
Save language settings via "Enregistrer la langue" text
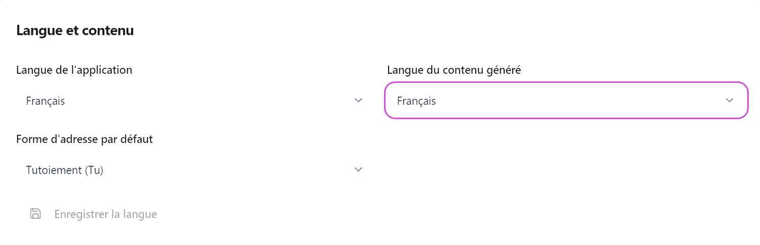coord(105,214)
